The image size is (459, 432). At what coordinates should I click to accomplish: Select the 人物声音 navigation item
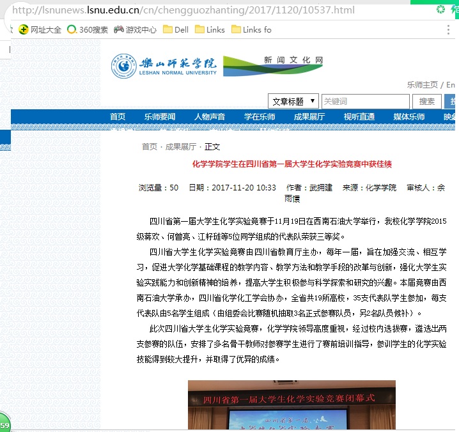[210, 116]
